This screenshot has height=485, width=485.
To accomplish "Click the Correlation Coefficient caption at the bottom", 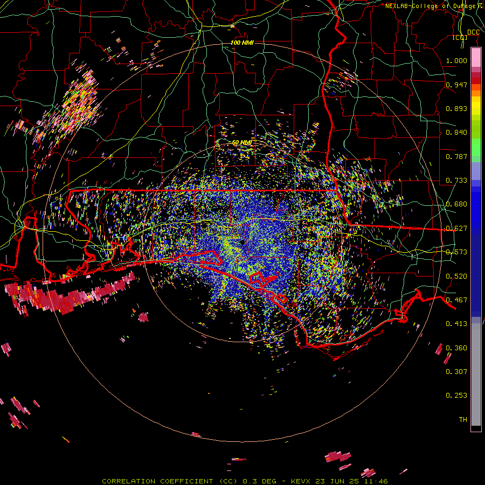I will (245, 481).
